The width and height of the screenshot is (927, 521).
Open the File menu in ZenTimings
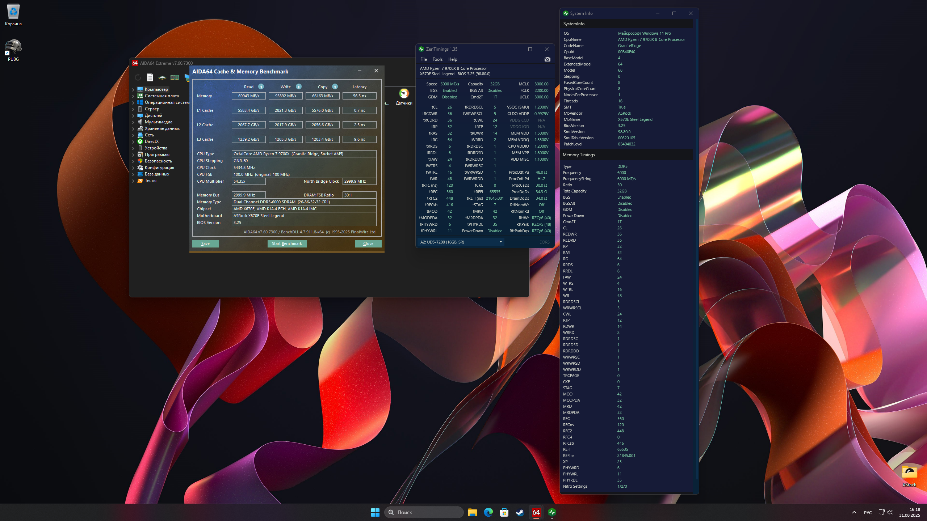coord(423,59)
